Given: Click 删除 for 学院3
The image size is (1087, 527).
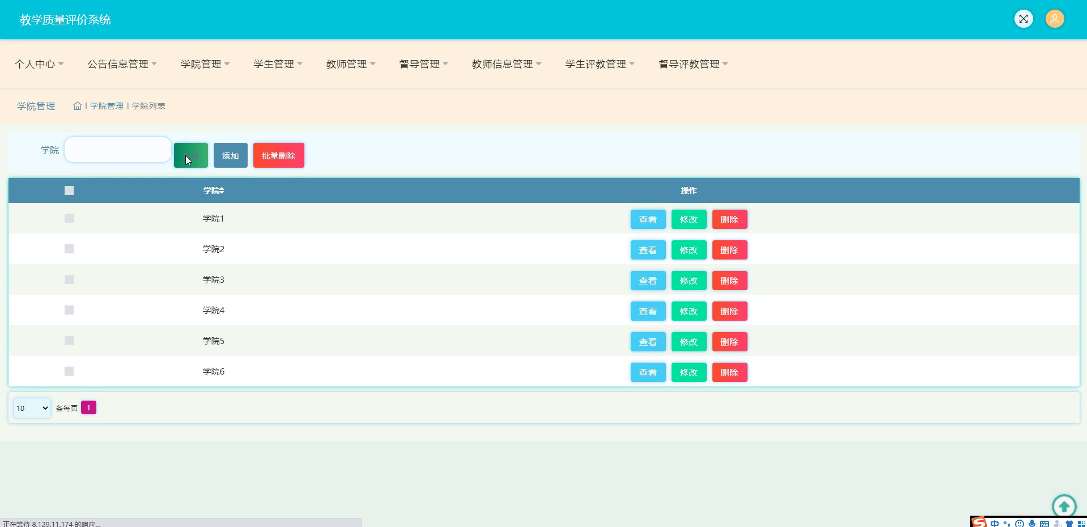Looking at the screenshot, I should point(730,280).
